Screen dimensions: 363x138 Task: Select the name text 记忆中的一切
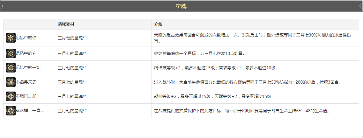pyautogui.click(x=28, y=68)
